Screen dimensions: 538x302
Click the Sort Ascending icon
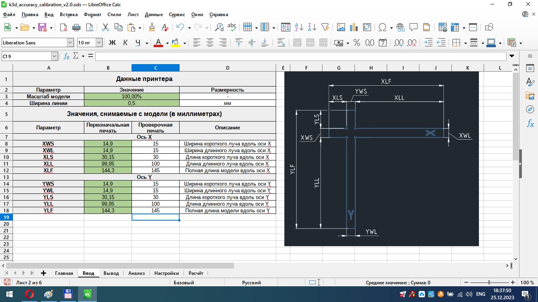coord(299,27)
